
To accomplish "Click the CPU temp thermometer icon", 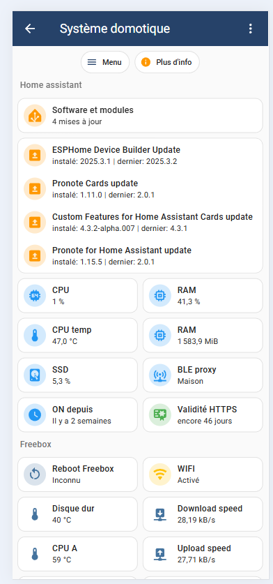I will coord(35,336).
